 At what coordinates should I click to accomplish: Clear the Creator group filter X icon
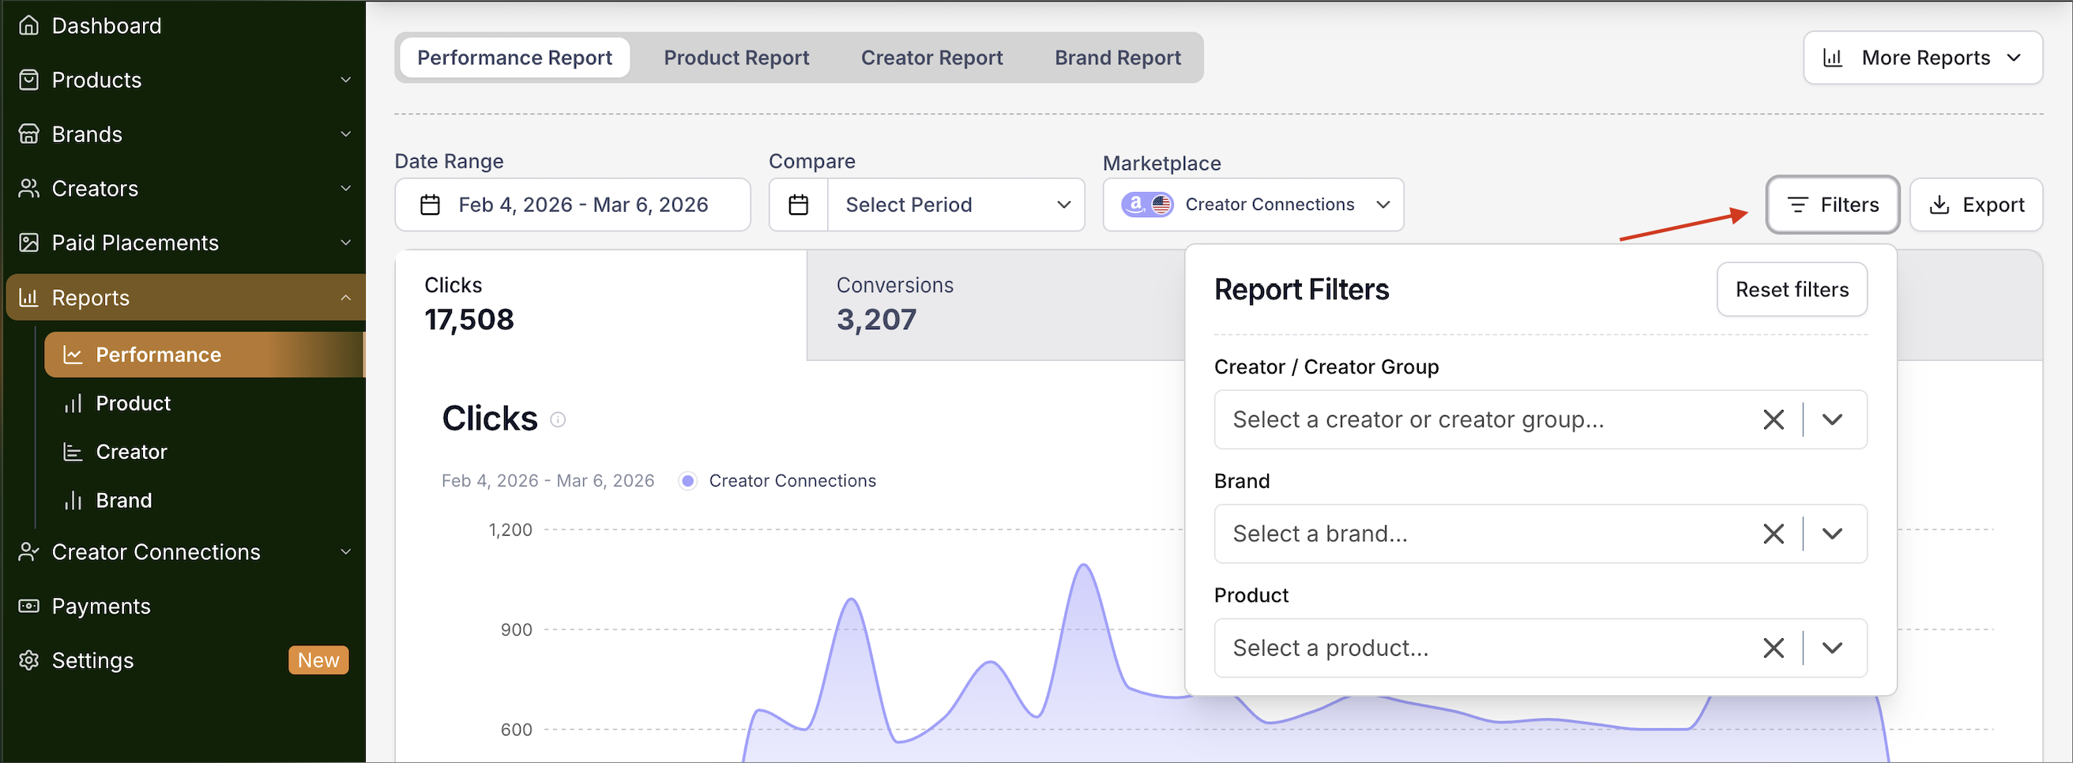tap(1773, 419)
